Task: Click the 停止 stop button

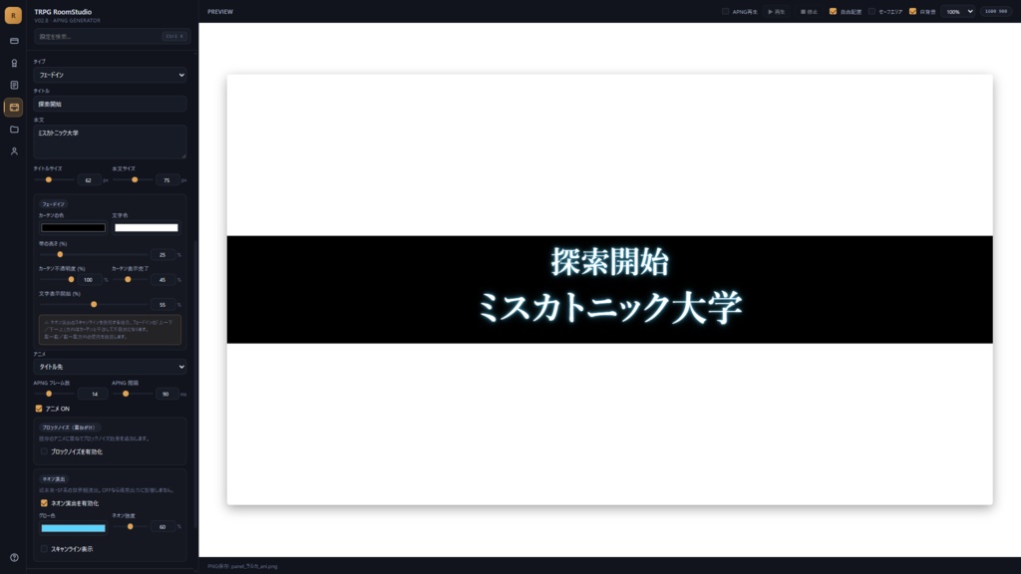Action: pos(809,12)
